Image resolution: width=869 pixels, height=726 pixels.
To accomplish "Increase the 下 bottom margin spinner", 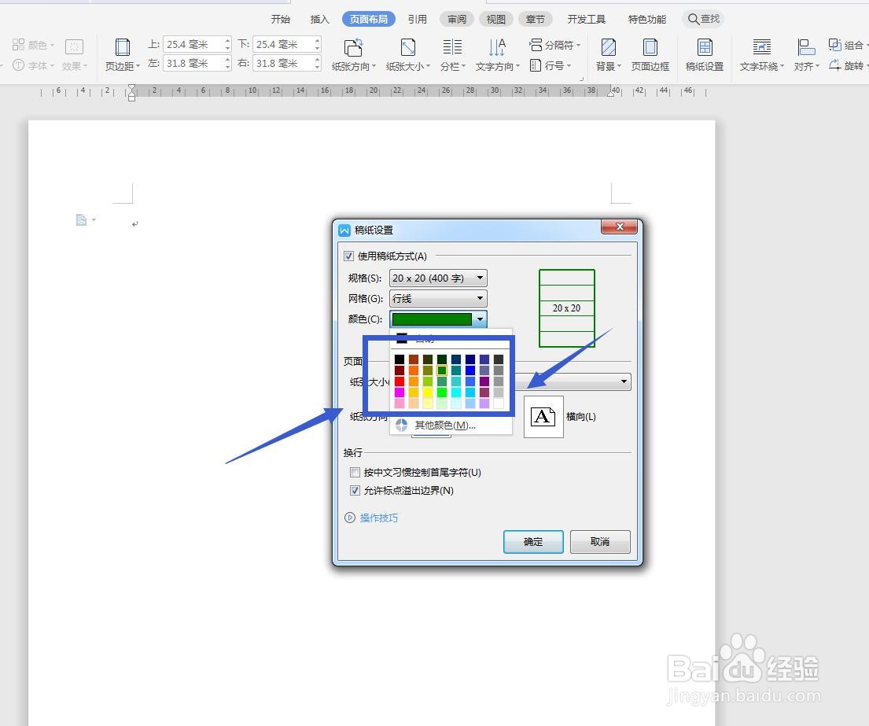I will click(317, 40).
